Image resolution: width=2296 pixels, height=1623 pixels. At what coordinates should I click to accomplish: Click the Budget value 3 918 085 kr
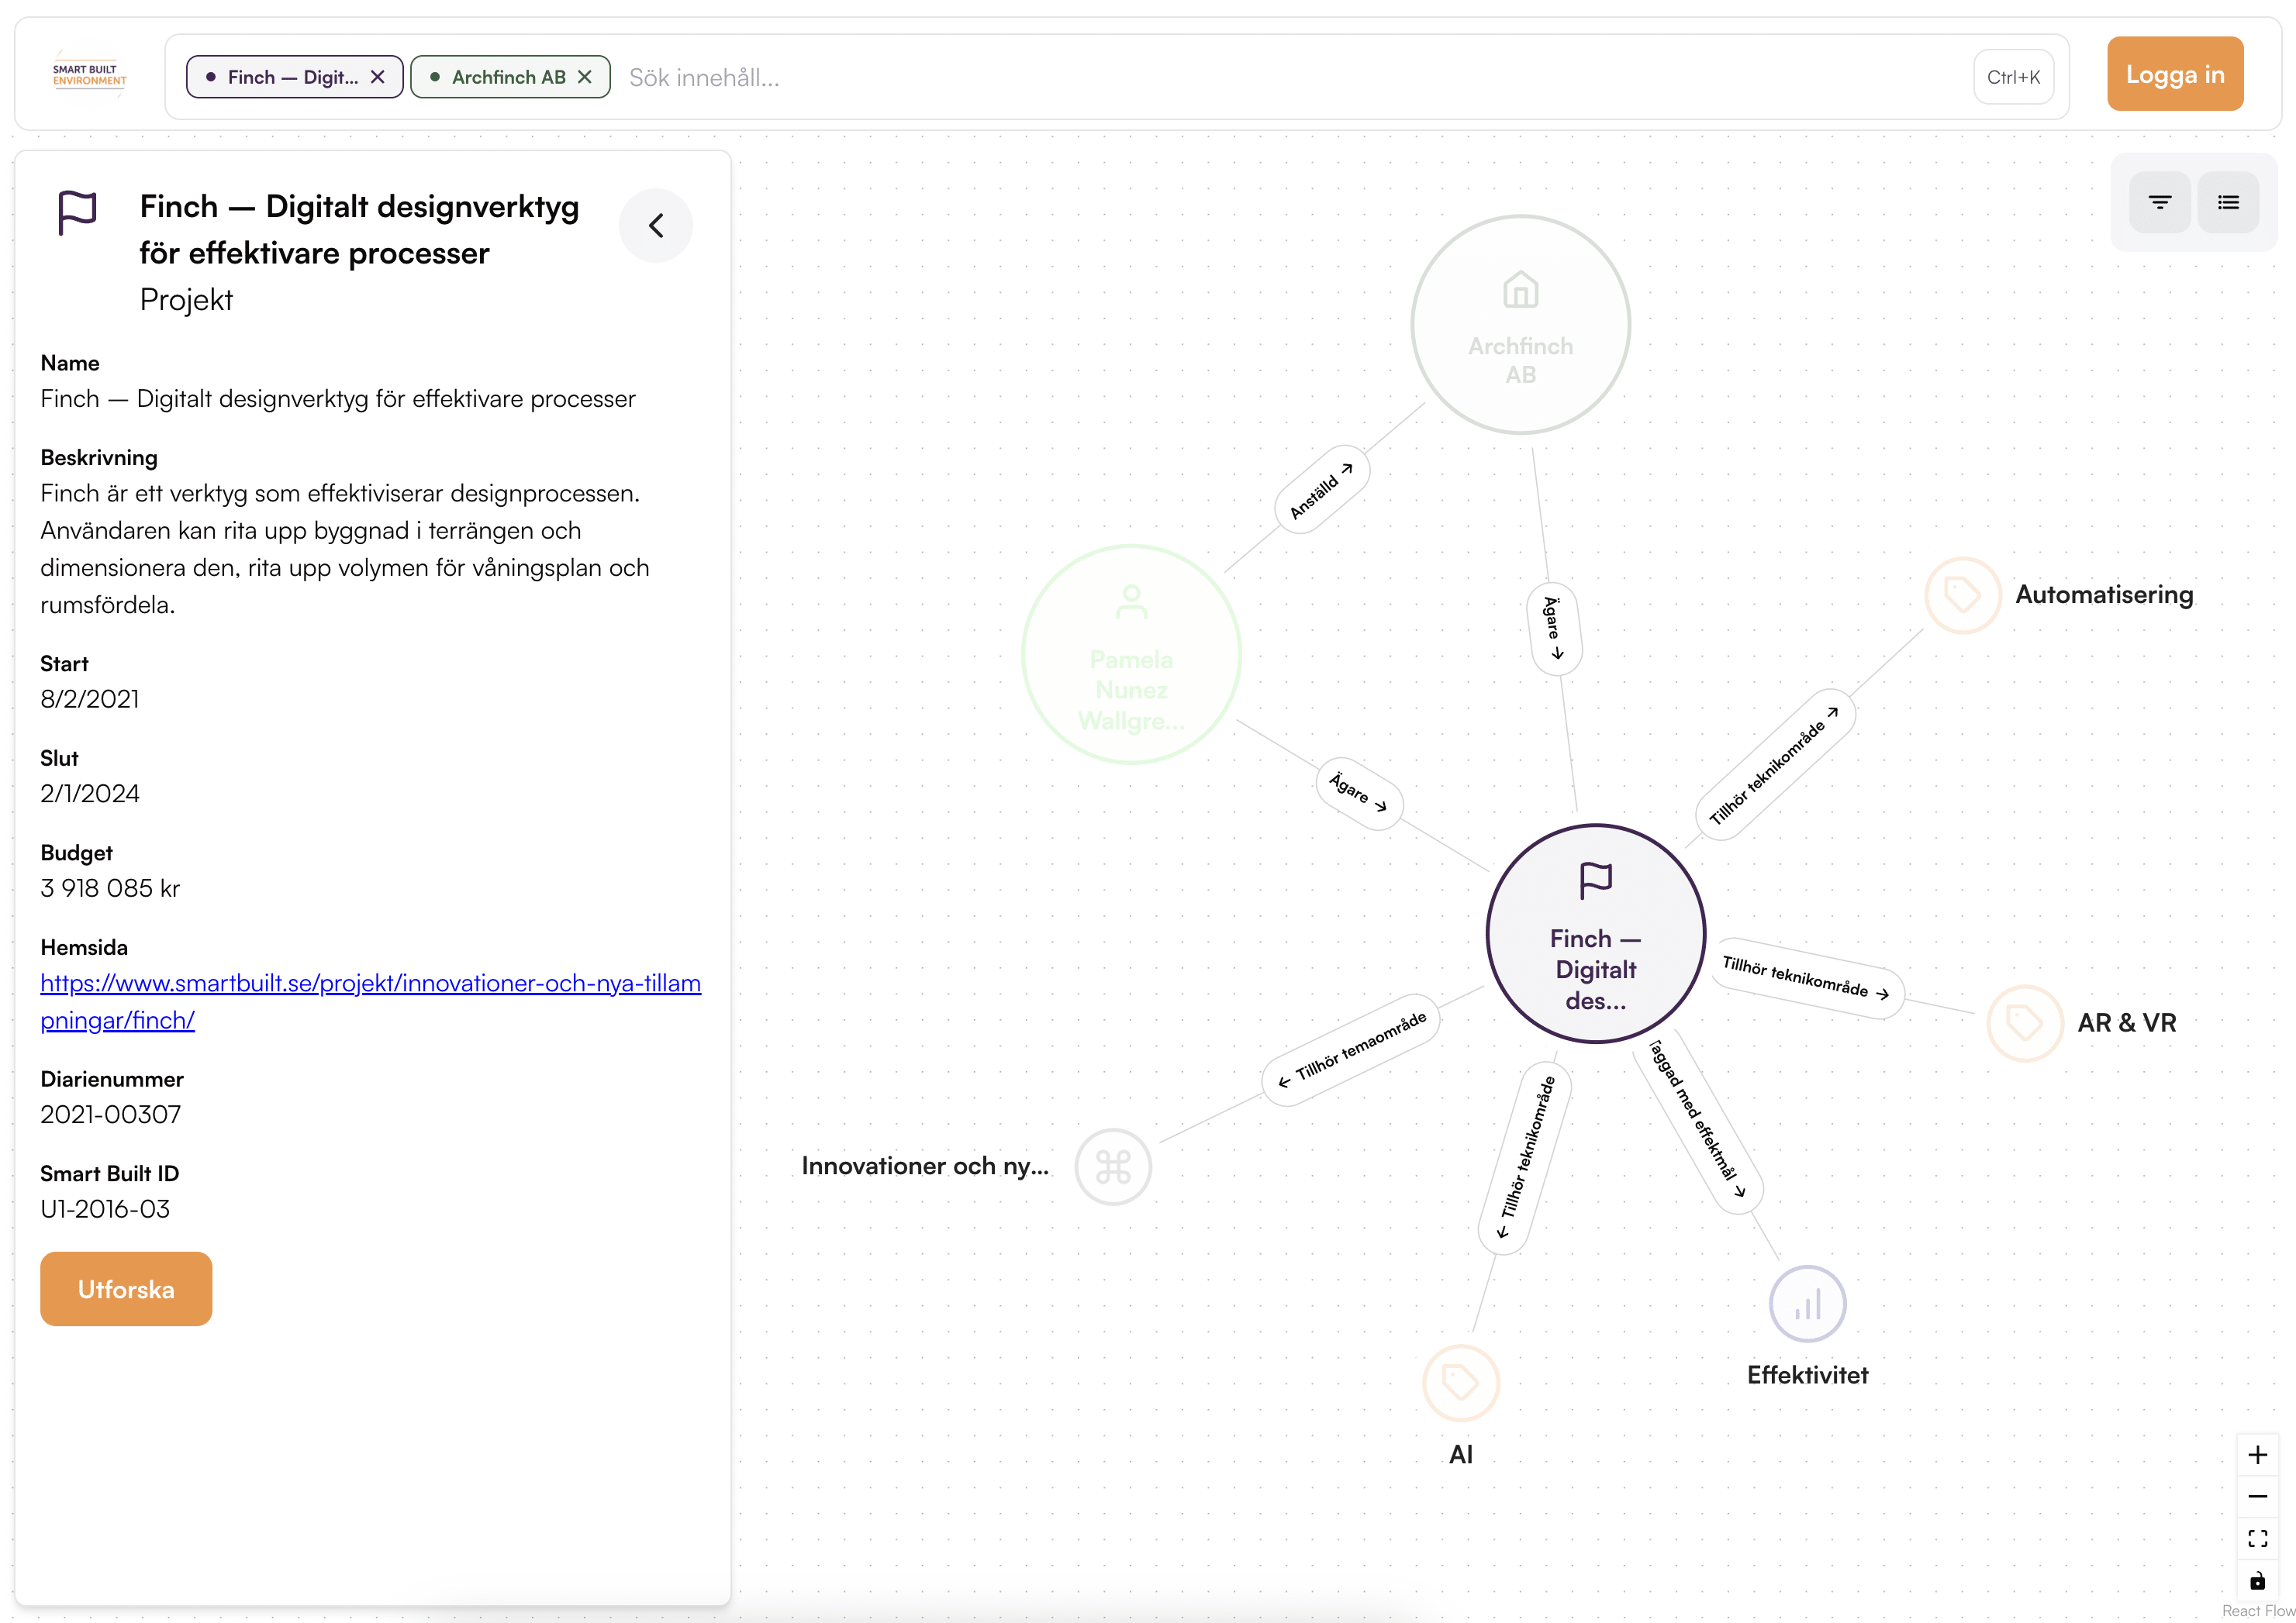(x=110, y=888)
